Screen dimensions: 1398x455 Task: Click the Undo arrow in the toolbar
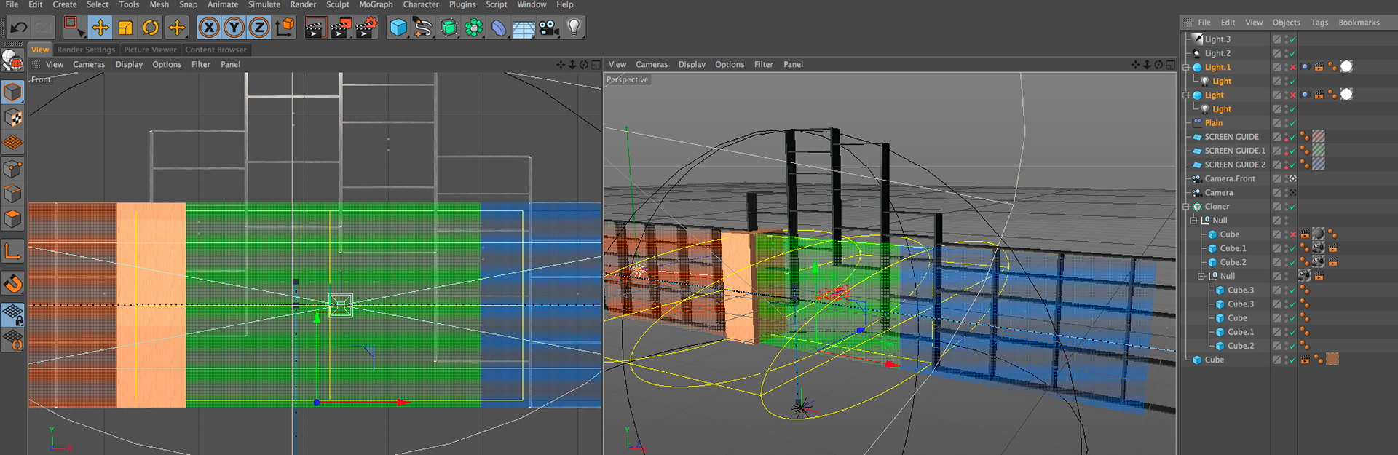pyautogui.click(x=19, y=28)
